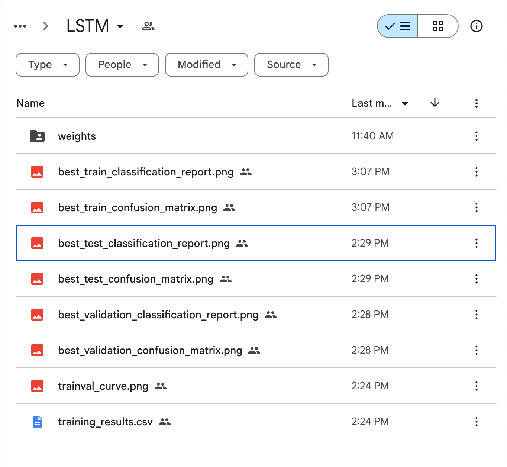The image size is (507, 467).
Task: Open more actions for best_train_confusion_matrix.png
Action: 476,207
